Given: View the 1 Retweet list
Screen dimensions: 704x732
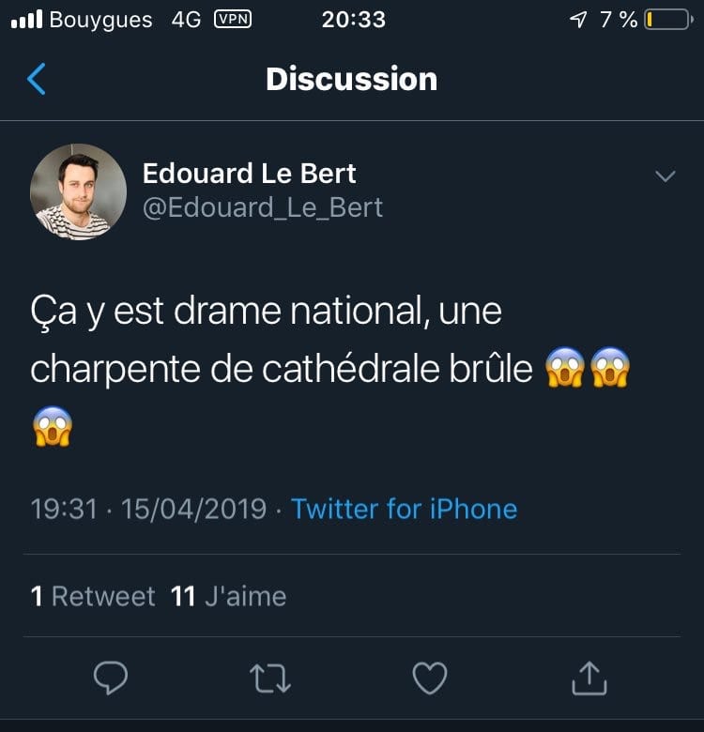Looking at the screenshot, I should coord(93,596).
